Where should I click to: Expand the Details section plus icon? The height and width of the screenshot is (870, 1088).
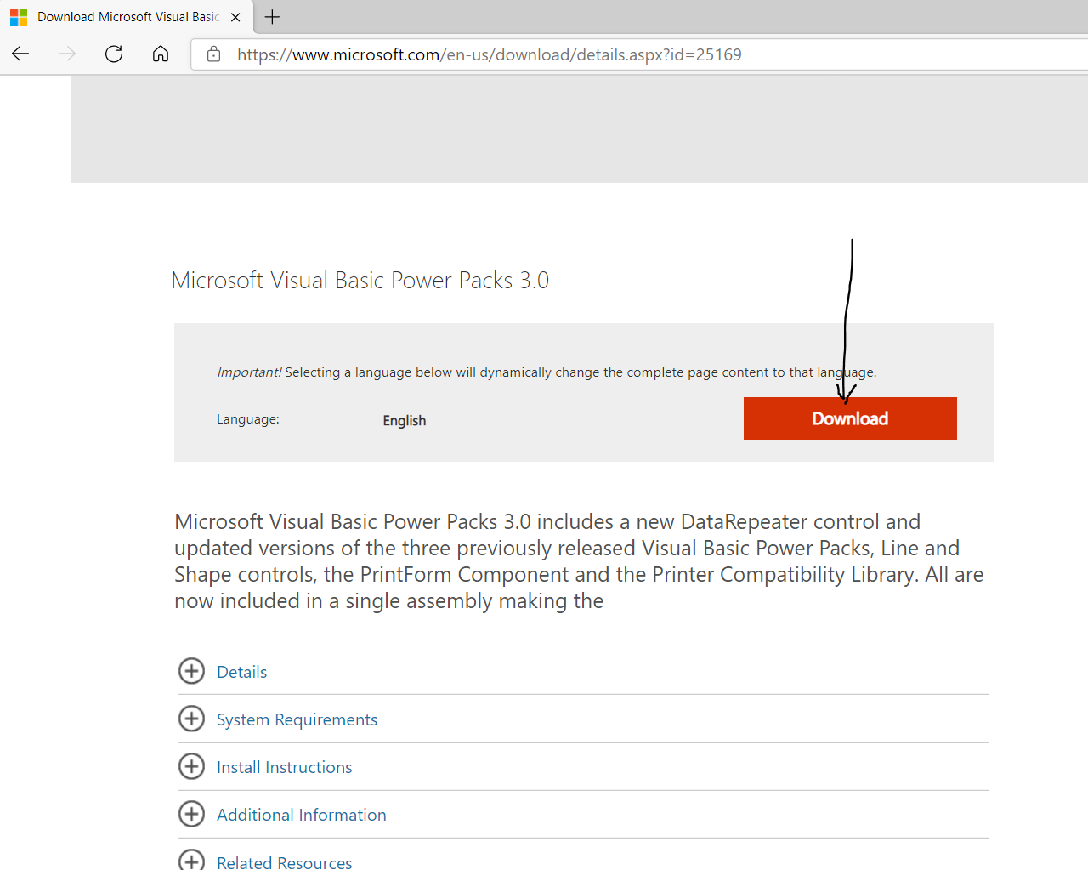192,671
